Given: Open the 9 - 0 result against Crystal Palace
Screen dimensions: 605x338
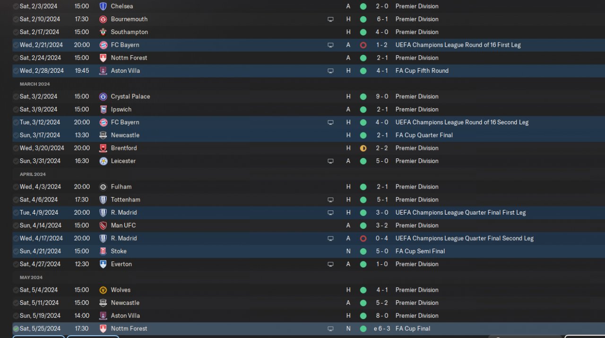Looking at the screenshot, I should click(x=382, y=96).
